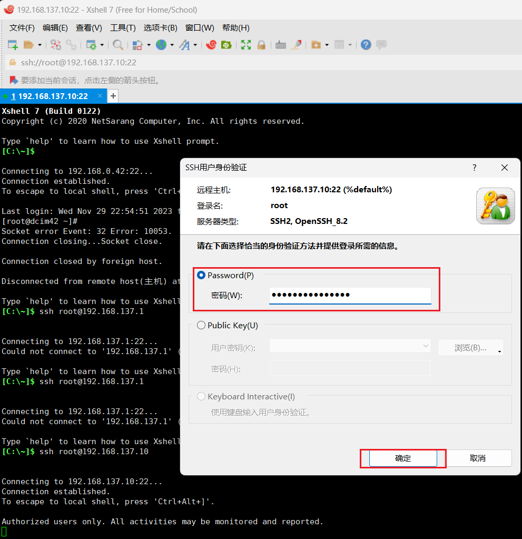Click the Disconnect icon in the toolbar
Viewport: 522px width, 539px height.
point(56,45)
